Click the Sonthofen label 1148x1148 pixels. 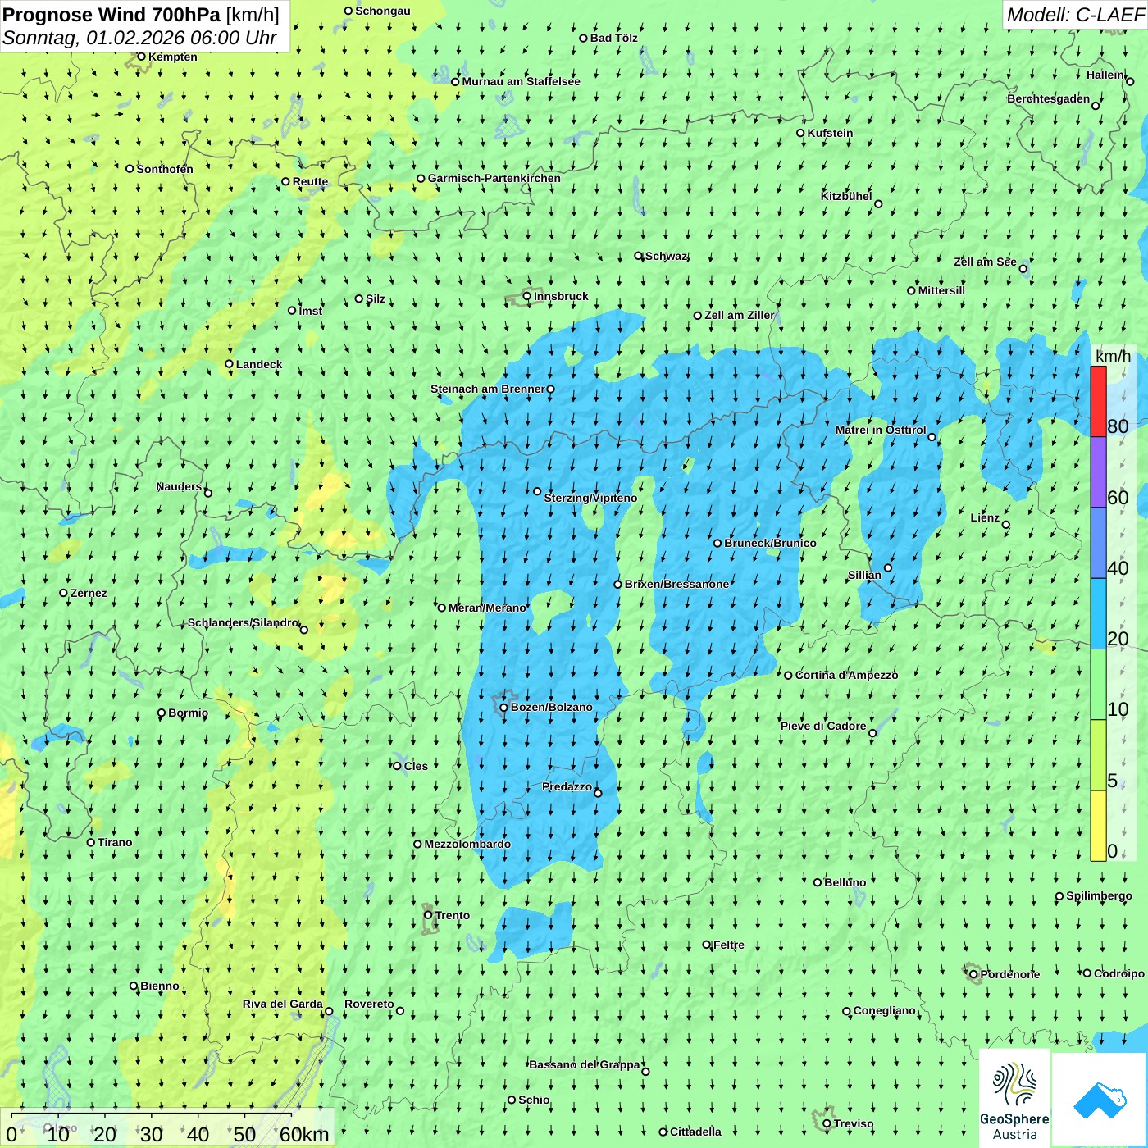[x=165, y=169]
